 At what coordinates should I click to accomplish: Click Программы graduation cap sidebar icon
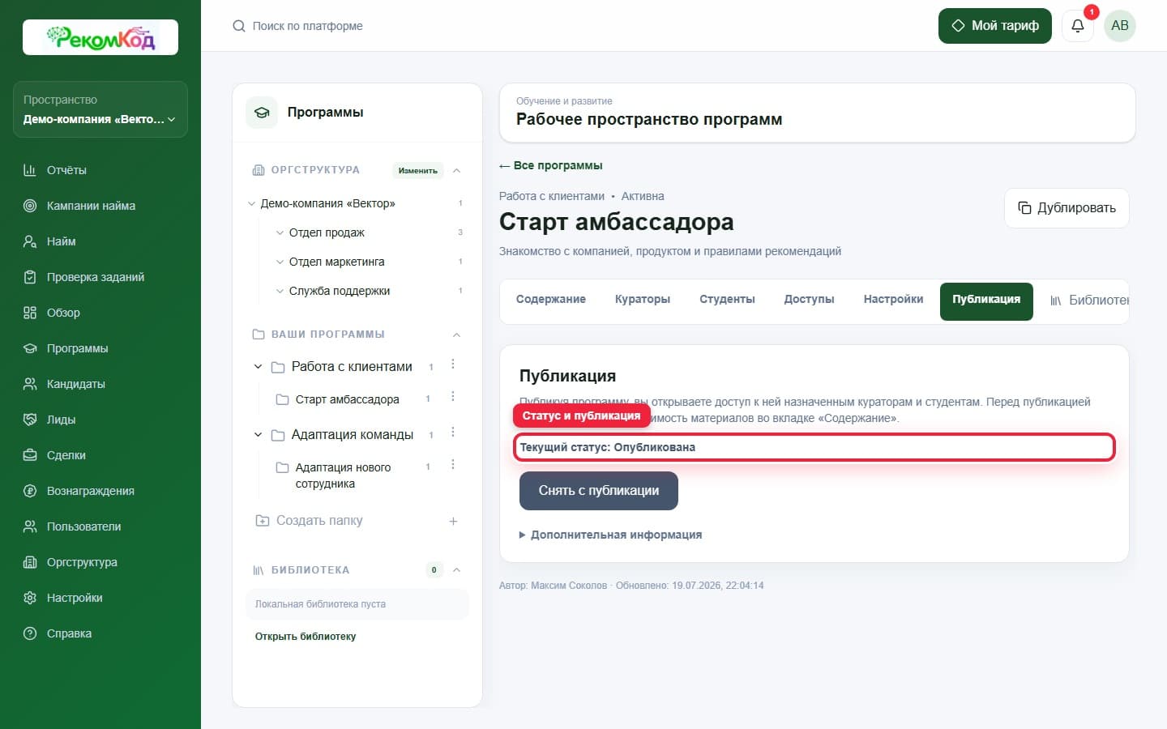(x=30, y=348)
